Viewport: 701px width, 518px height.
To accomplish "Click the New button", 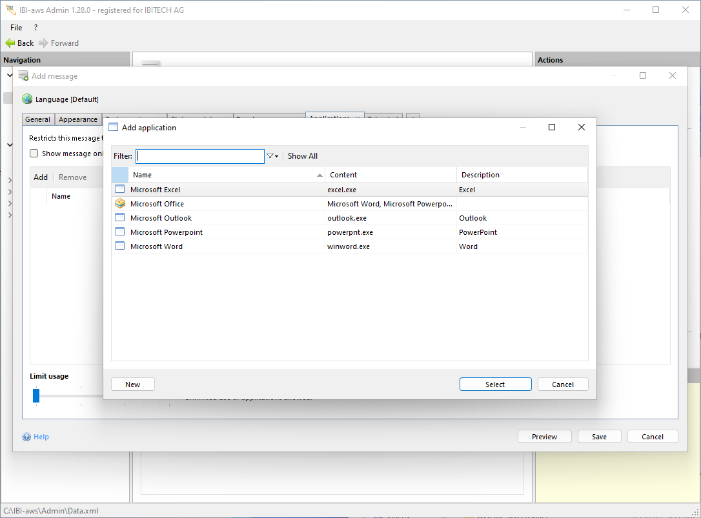I will click(x=133, y=384).
